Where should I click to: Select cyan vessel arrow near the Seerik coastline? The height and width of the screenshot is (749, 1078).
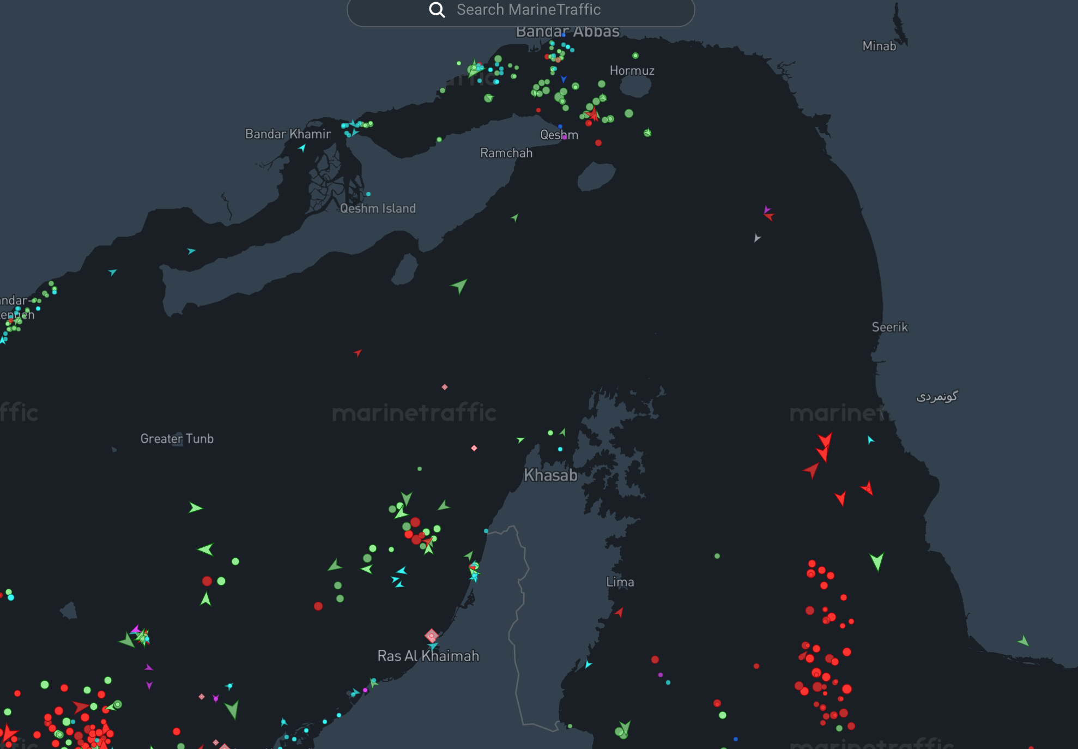click(870, 440)
